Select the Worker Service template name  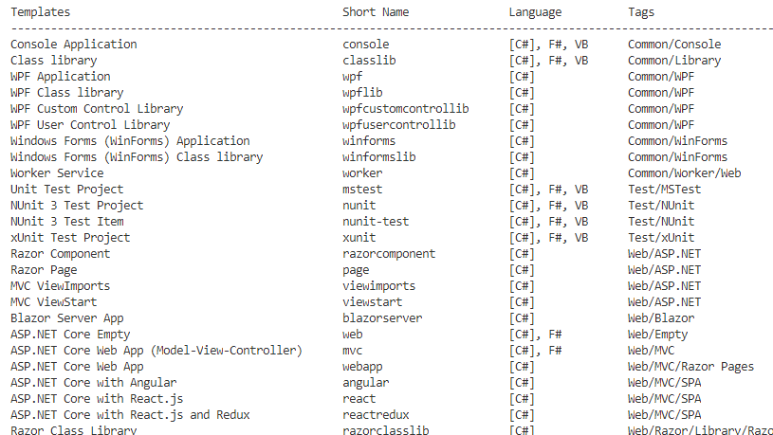[57, 173]
